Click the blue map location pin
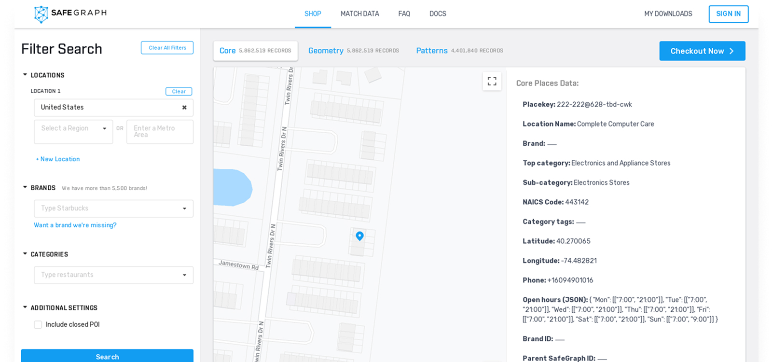 (359, 236)
